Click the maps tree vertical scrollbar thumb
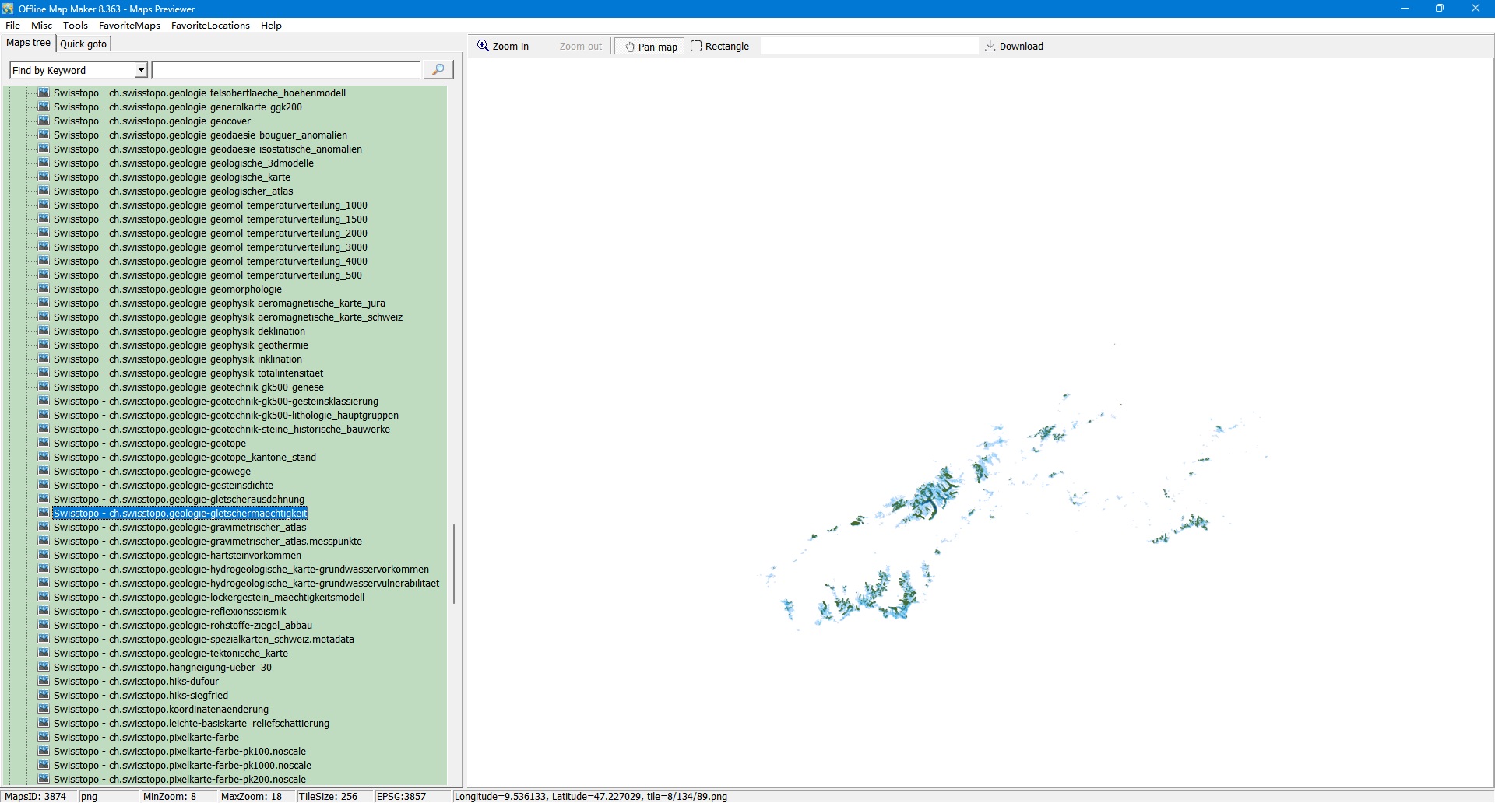Image resolution: width=1495 pixels, height=803 pixels. pyautogui.click(x=454, y=564)
